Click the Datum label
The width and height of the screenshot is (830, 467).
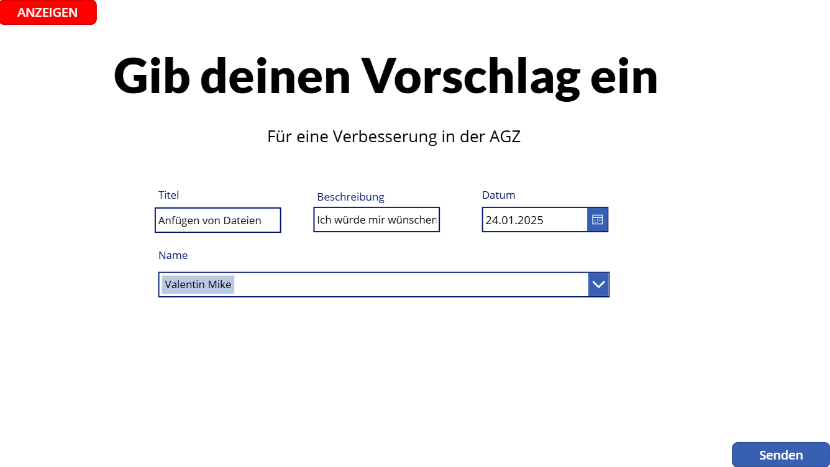pyautogui.click(x=499, y=195)
